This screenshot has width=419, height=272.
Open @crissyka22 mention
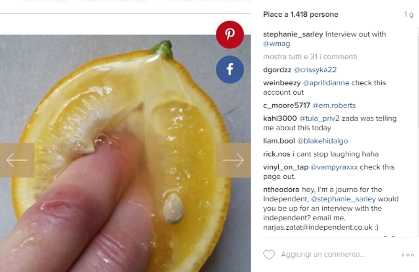click(315, 69)
